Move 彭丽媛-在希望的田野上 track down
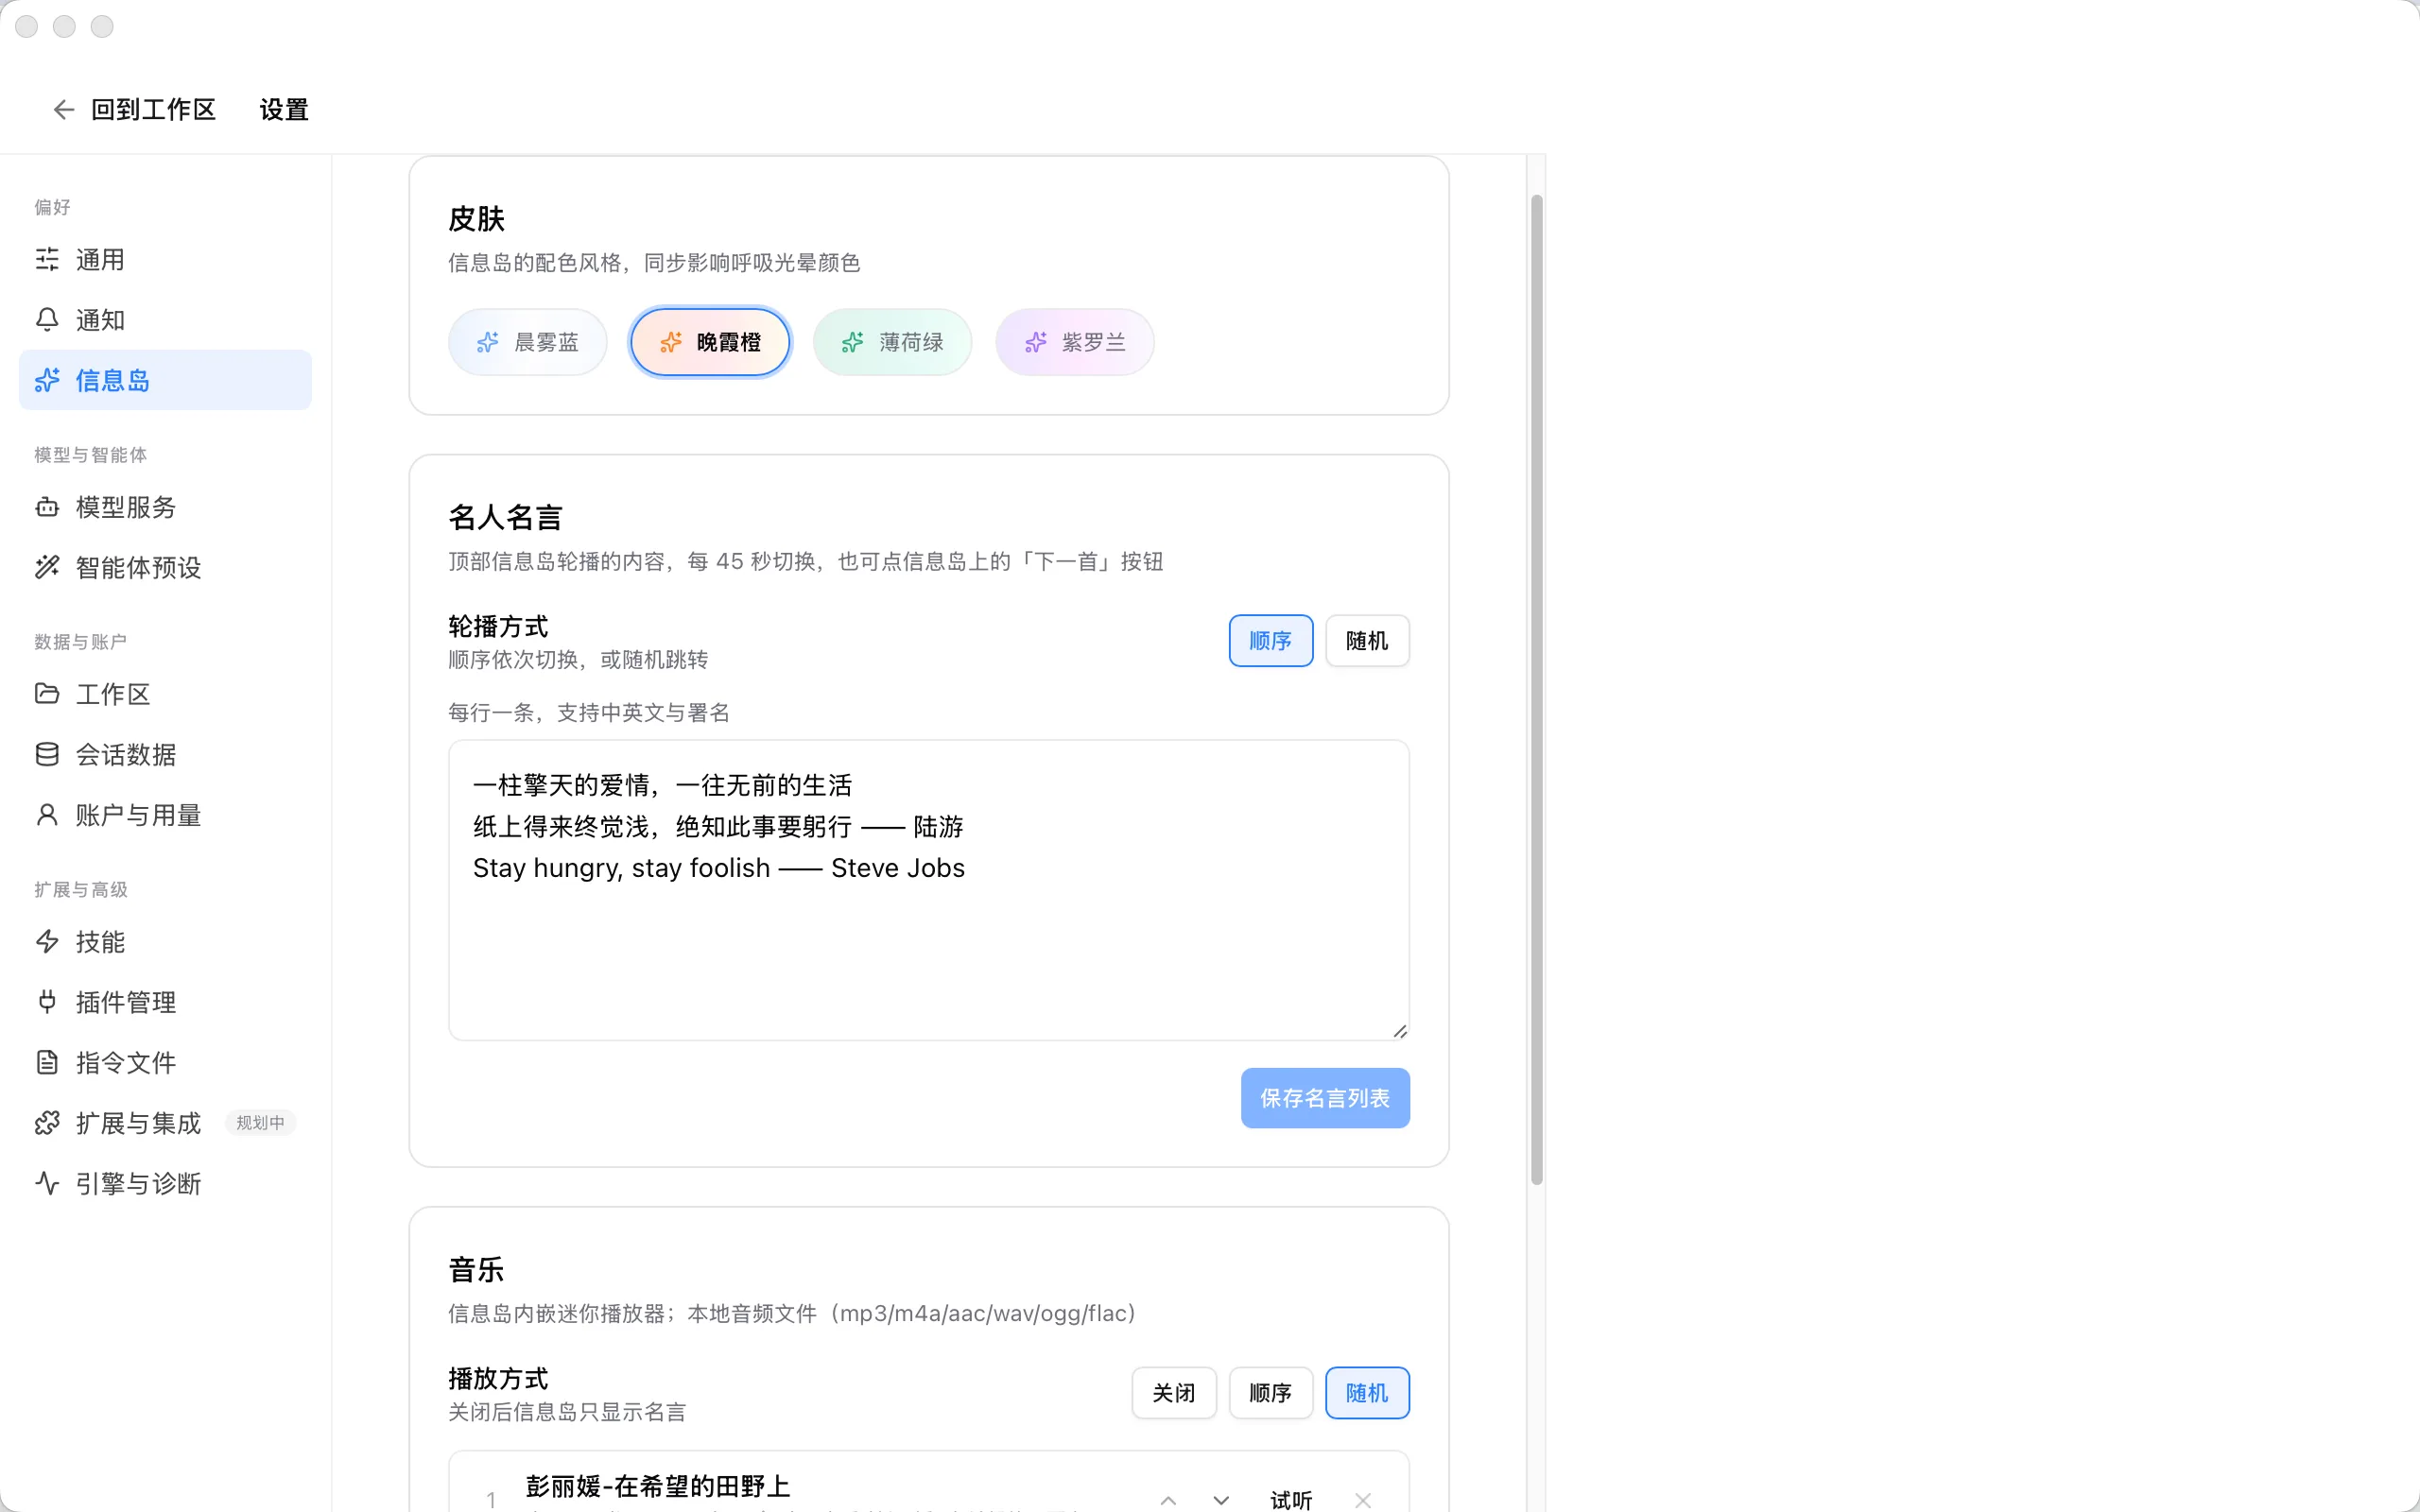The width and height of the screenshot is (2420, 1512). click(1221, 1500)
